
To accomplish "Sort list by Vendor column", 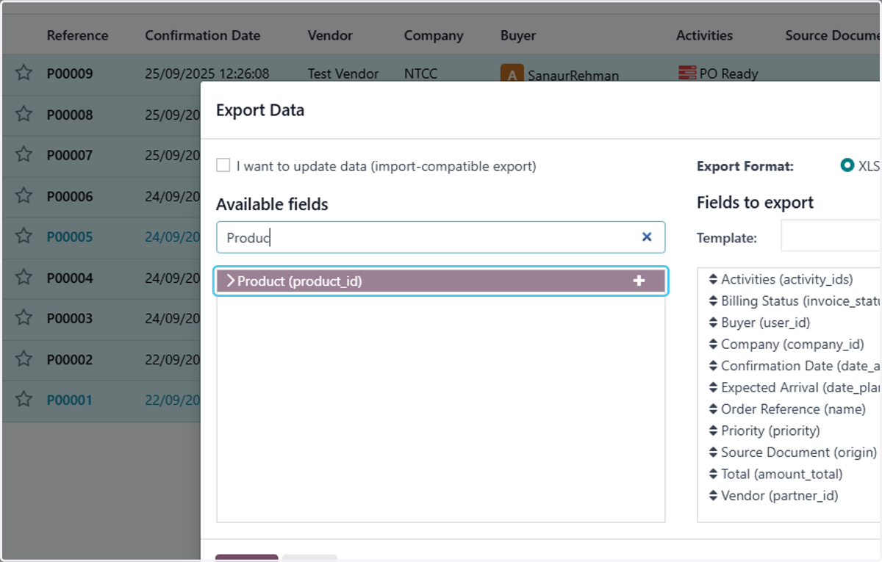I will (x=330, y=35).
